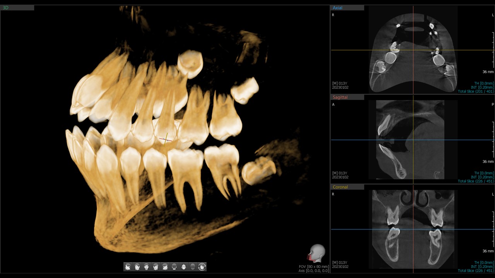Select the frontal face view preset
This screenshot has width=495, height=278.
147,266
